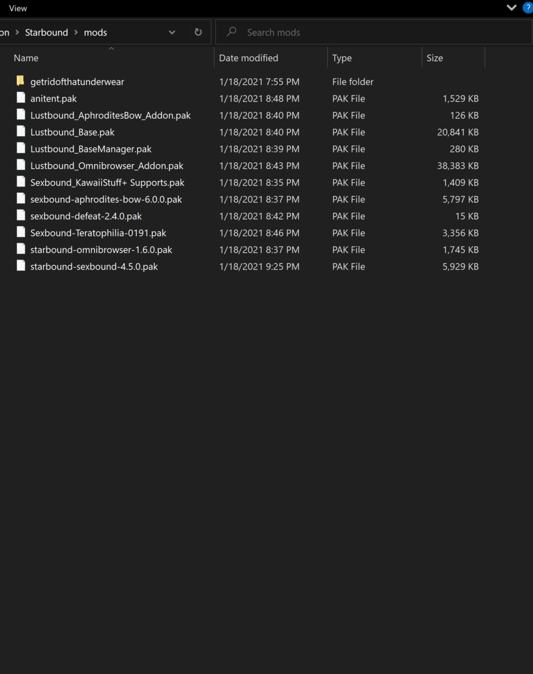Click the 15 KB size value
This screenshot has height=674, width=533.
tap(467, 216)
